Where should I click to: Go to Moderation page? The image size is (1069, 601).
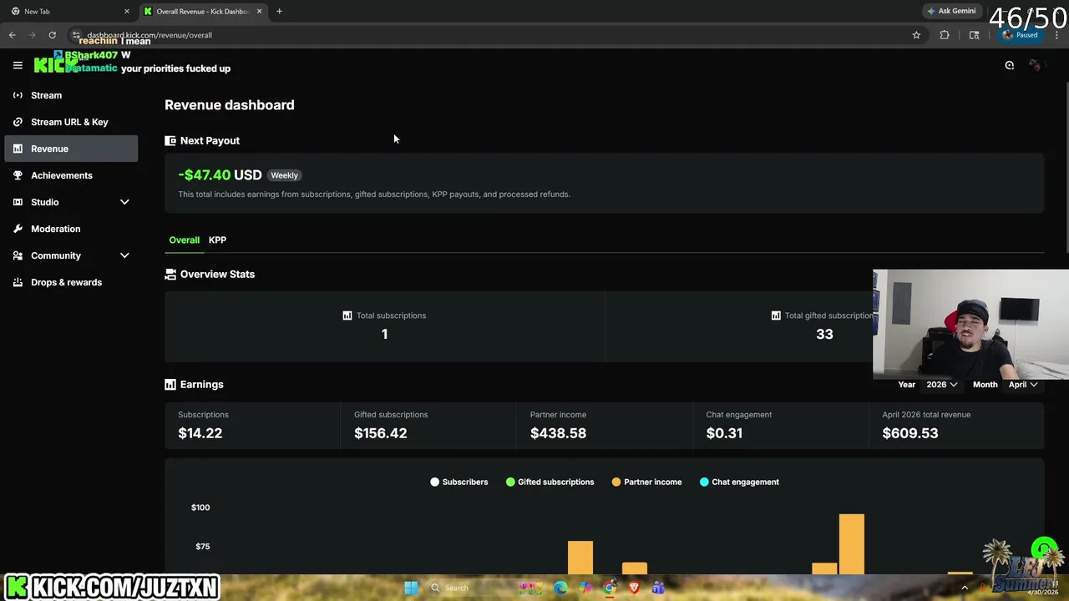(71, 229)
